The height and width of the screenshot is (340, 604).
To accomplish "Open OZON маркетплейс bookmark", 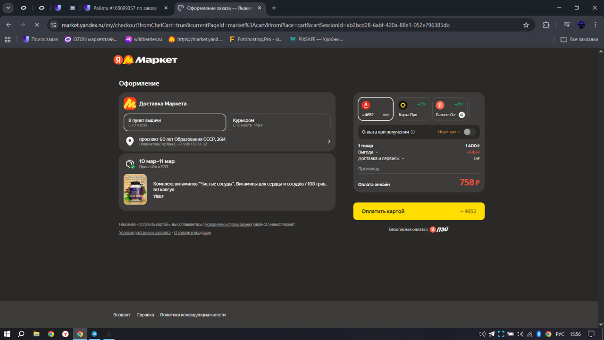I will click(92, 39).
